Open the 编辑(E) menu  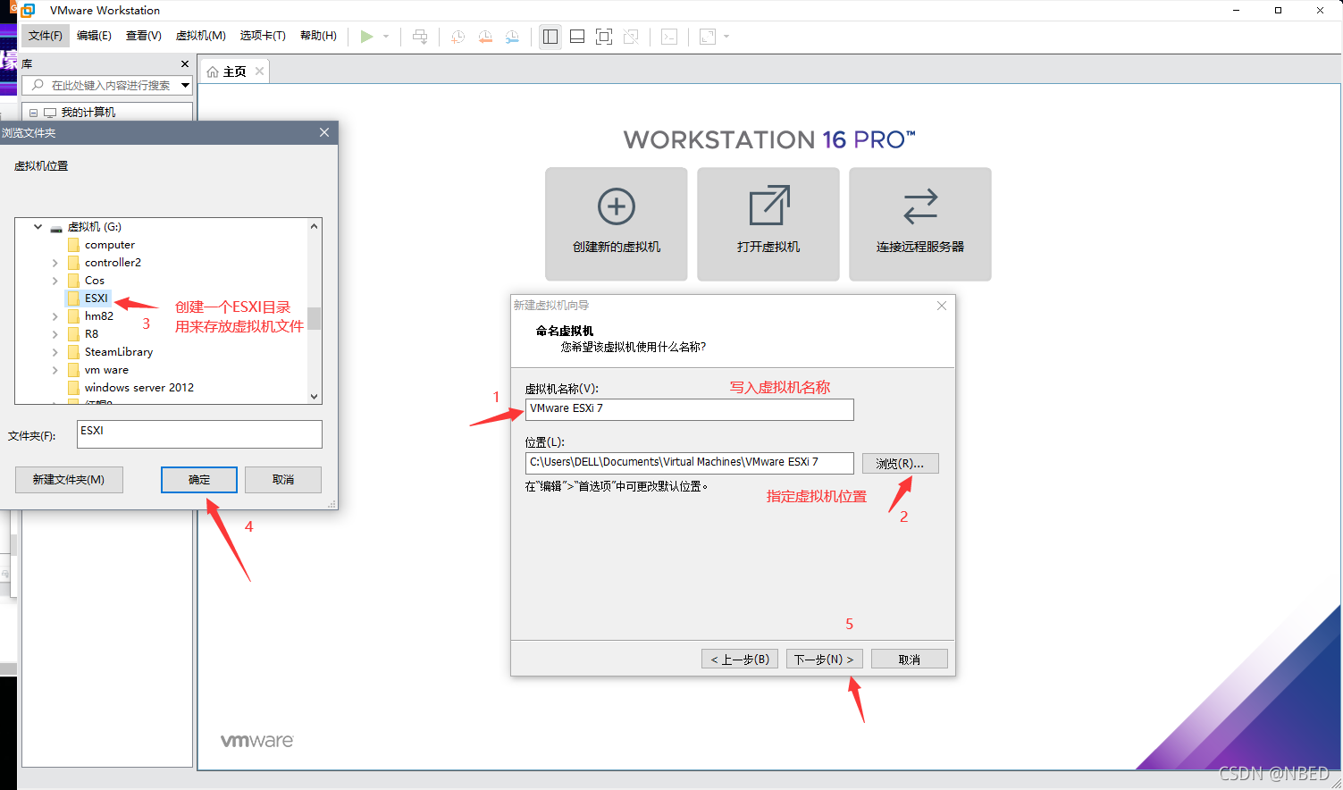point(94,36)
